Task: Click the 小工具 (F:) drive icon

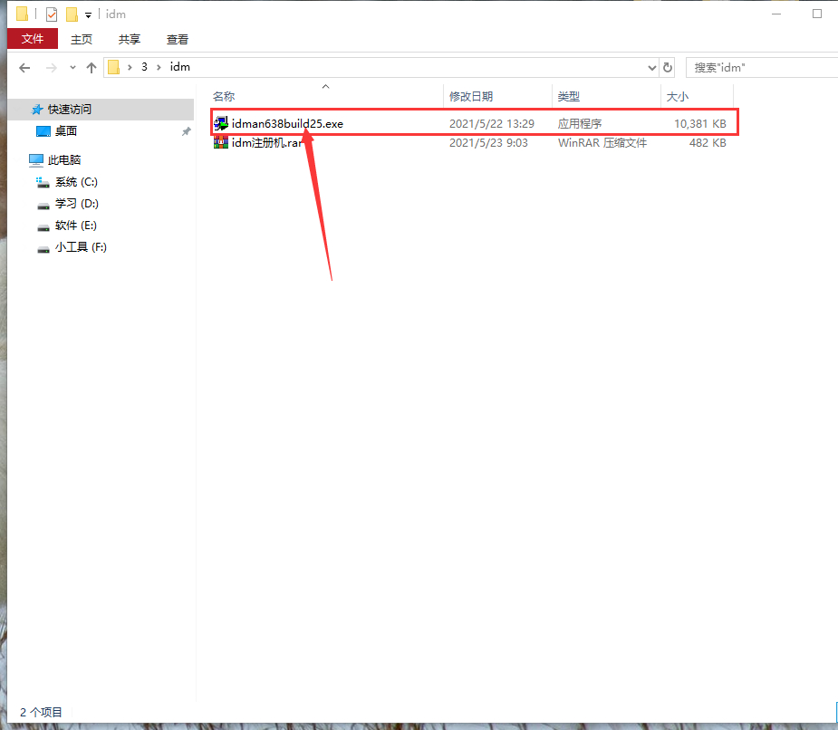Action: click(43, 250)
